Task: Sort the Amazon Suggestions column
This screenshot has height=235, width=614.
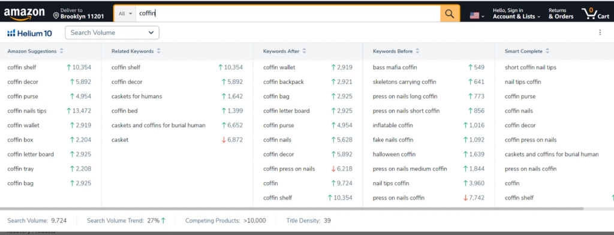Action: coord(62,52)
